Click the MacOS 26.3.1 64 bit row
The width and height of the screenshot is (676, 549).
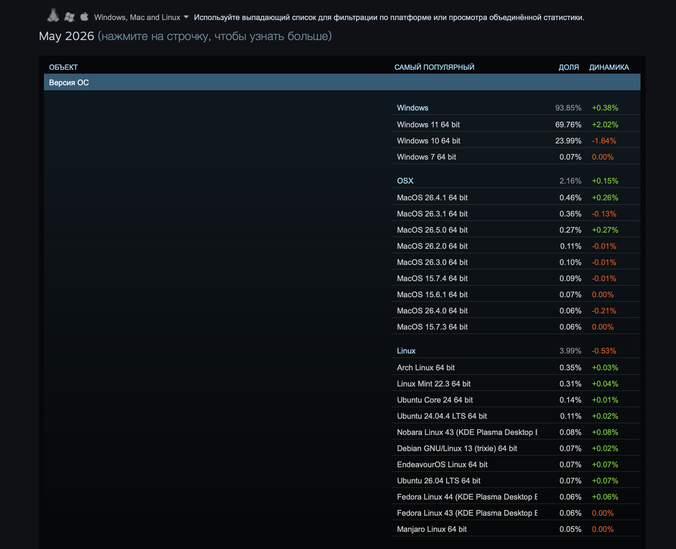click(x=516, y=214)
